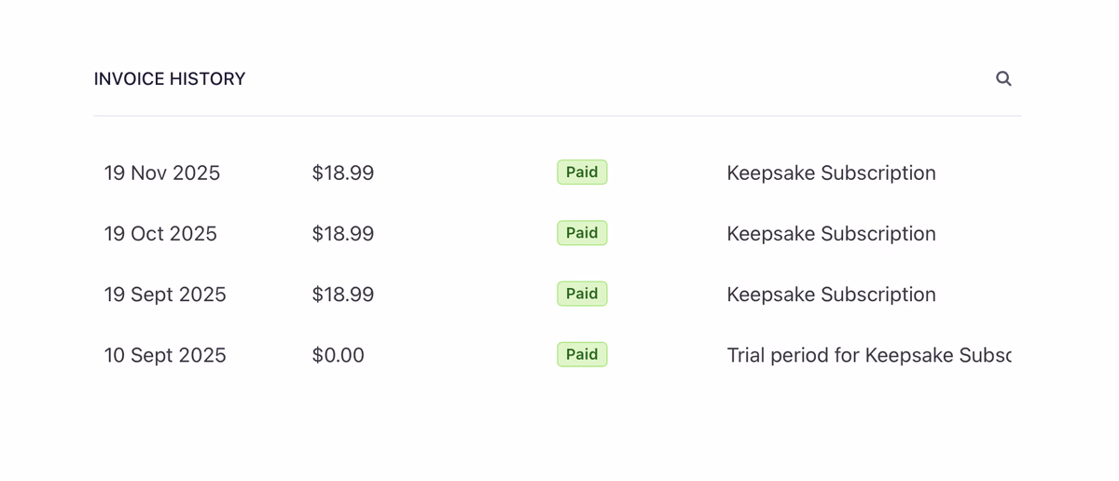The image size is (1119, 481).
Task: Click Keepsake Subscription in 19 Sept row
Action: (831, 295)
